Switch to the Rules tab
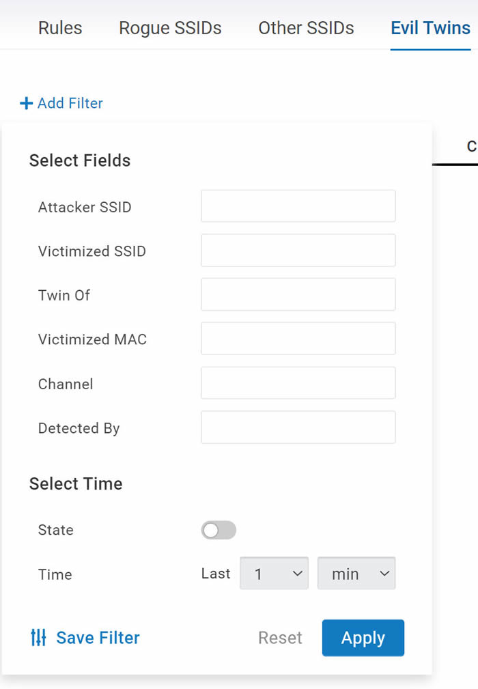 point(60,28)
